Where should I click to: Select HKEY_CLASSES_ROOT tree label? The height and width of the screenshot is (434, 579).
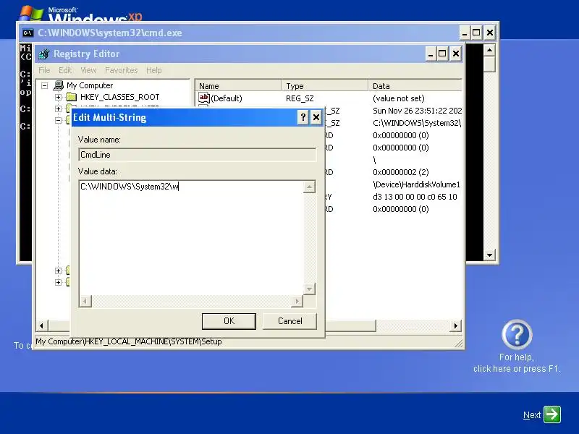pos(119,97)
